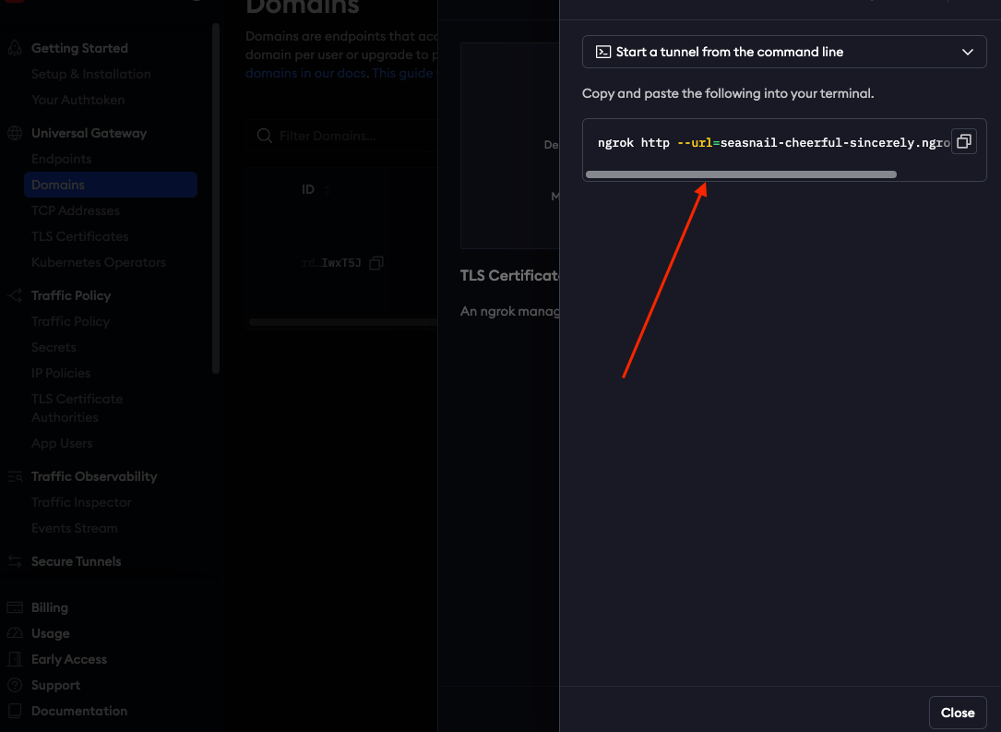
Task: Copy the domain ID ending in IwxT5J
Action: [375, 263]
